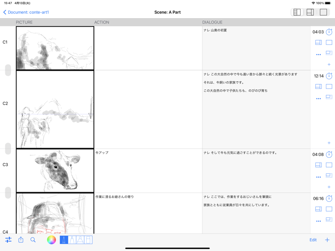Switch to the three-column list layout view

point(297,12)
